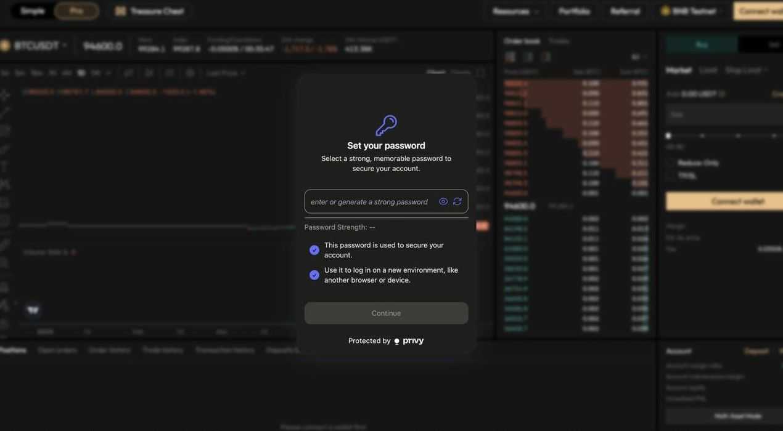Switch to Pro trading mode

(76, 11)
